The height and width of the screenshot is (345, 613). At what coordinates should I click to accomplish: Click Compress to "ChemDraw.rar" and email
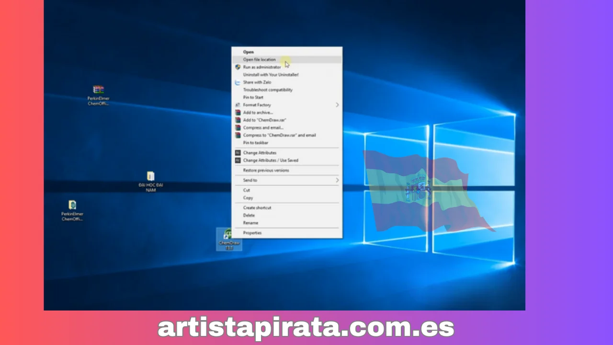point(286,135)
